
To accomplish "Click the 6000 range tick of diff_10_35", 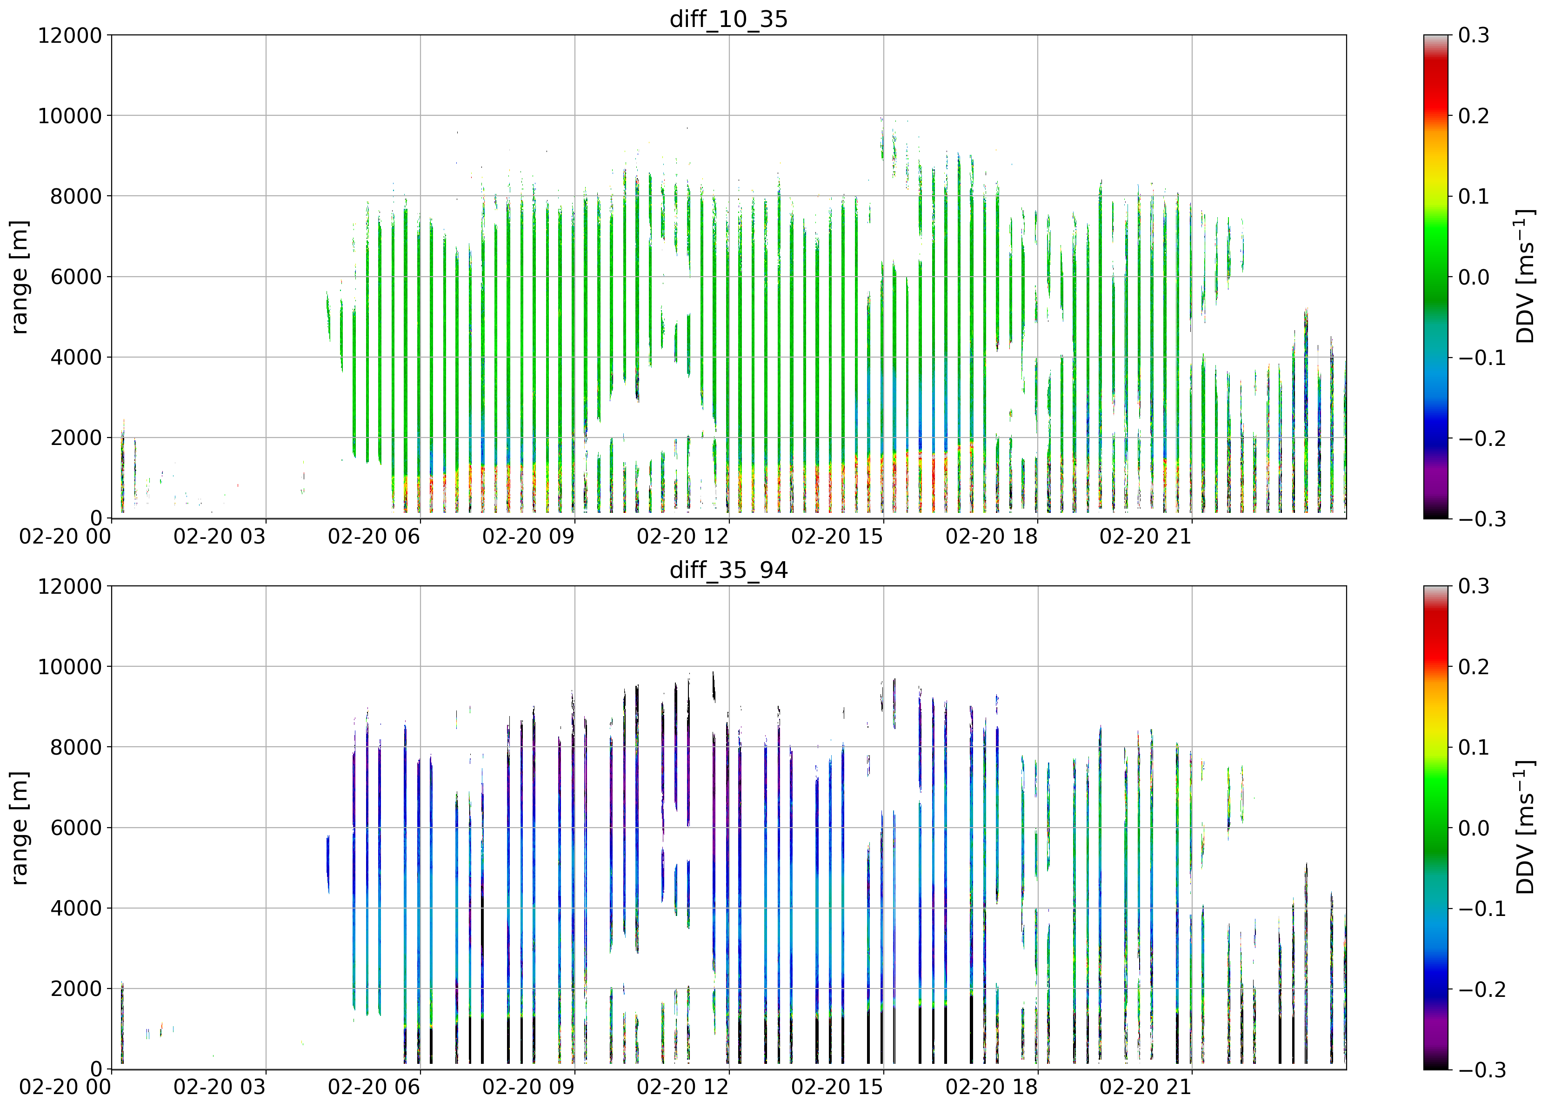I will [76, 277].
